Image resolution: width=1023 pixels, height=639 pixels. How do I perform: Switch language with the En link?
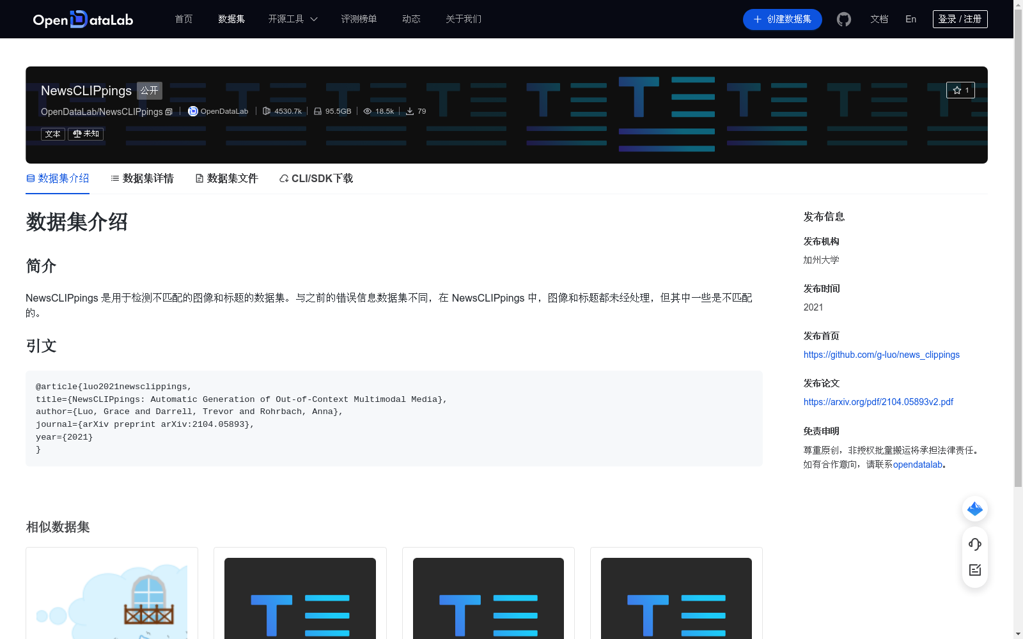tap(910, 19)
